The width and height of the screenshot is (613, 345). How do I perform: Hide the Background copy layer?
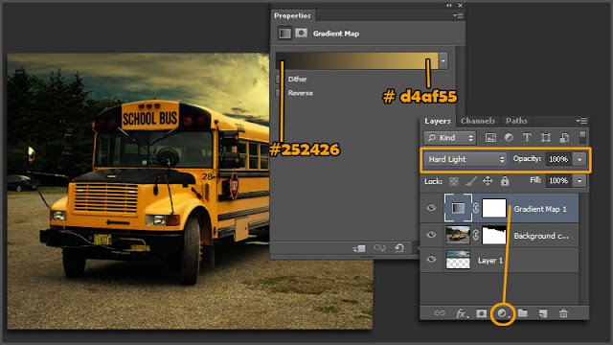tap(431, 235)
